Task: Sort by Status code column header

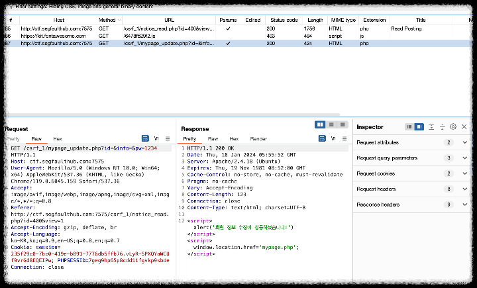Action: pyautogui.click(x=284, y=20)
